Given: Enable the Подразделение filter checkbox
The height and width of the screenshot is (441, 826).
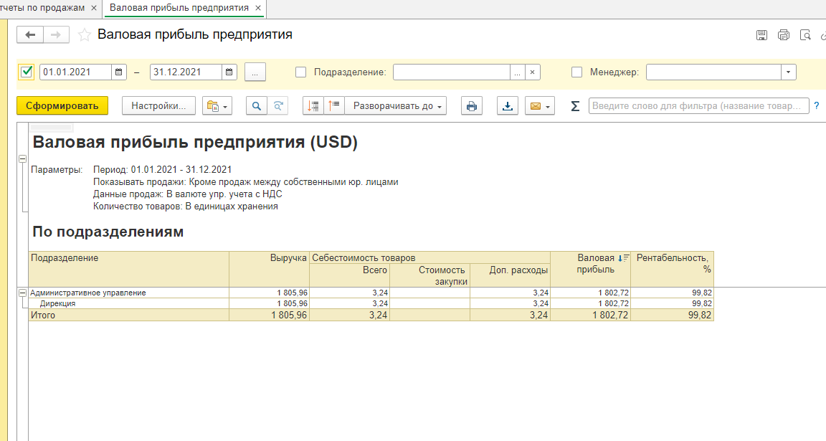Looking at the screenshot, I should tap(300, 72).
